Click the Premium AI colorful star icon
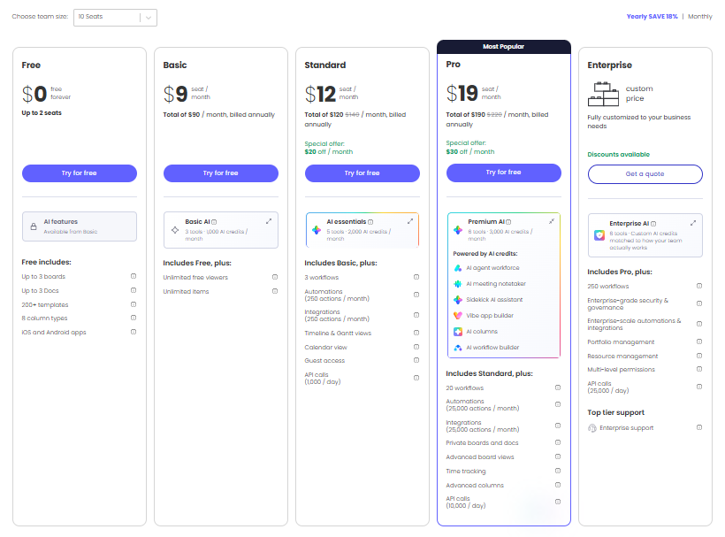Image resolution: width=725 pixels, height=537 pixels. [x=458, y=230]
